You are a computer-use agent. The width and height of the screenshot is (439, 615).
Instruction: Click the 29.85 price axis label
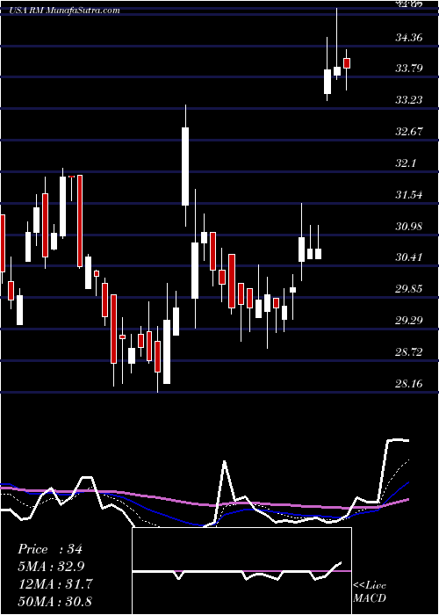click(409, 289)
